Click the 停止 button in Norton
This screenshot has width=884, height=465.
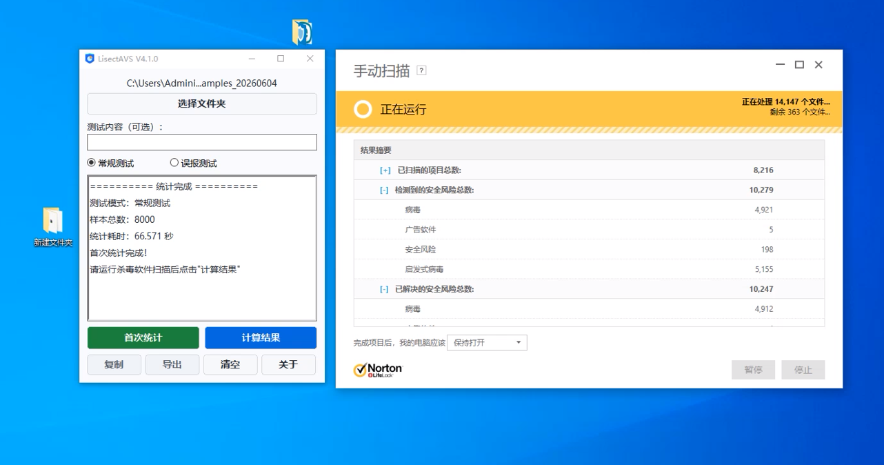tap(803, 370)
